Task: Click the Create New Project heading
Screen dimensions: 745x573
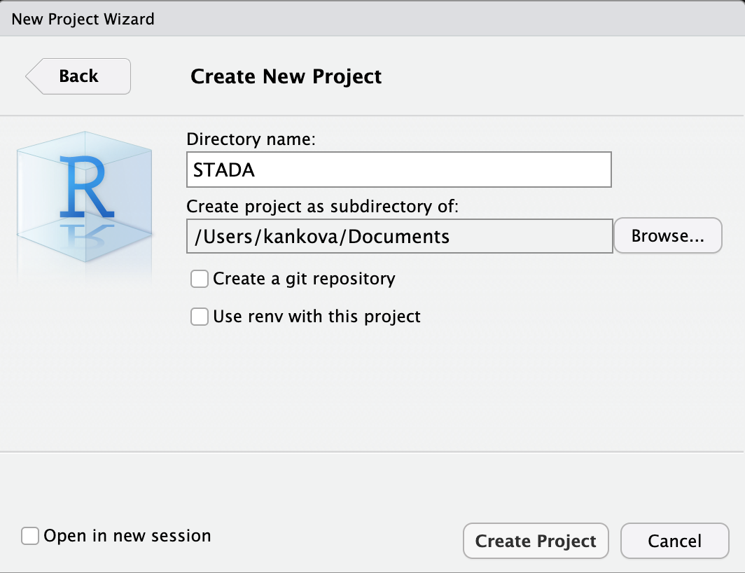Action: coord(286,76)
